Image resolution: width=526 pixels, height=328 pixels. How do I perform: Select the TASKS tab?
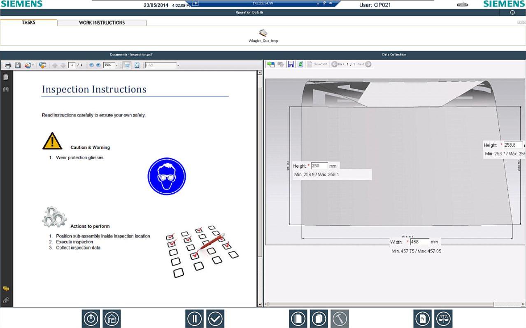coord(28,23)
